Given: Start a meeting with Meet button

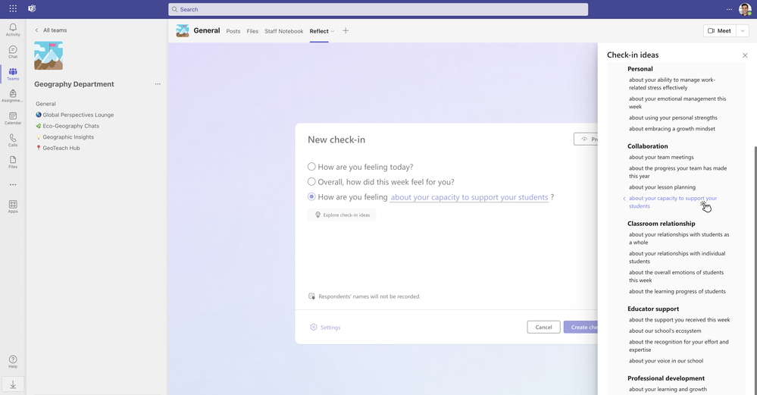Looking at the screenshot, I should click(x=719, y=31).
